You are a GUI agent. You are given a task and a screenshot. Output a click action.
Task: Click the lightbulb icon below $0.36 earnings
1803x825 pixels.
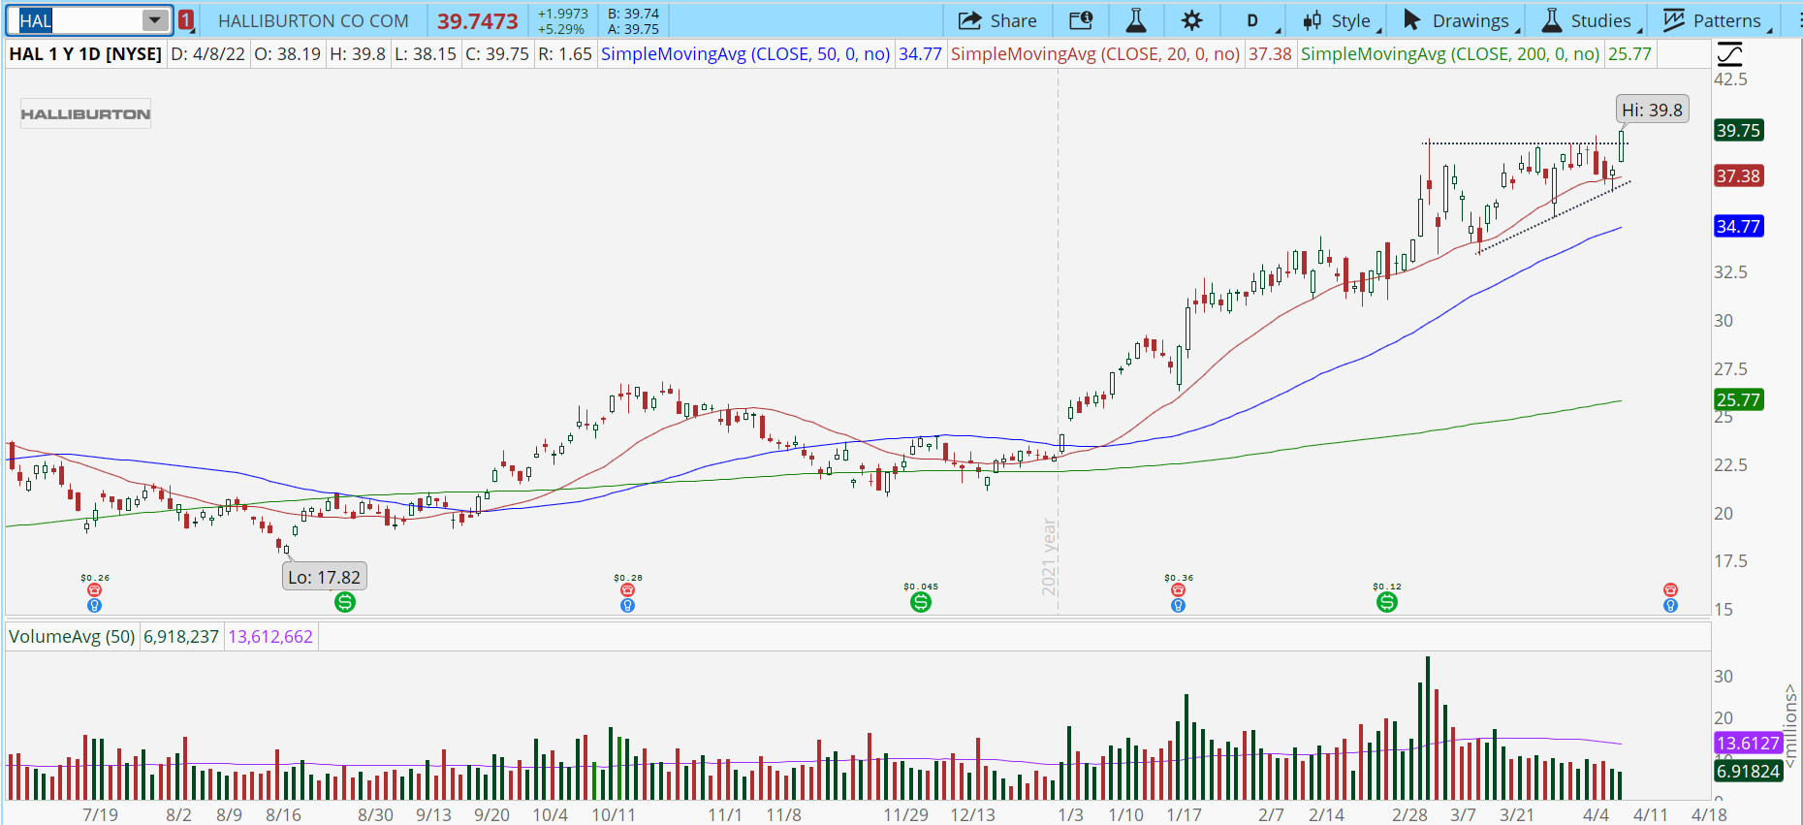[x=1178, y=606]
